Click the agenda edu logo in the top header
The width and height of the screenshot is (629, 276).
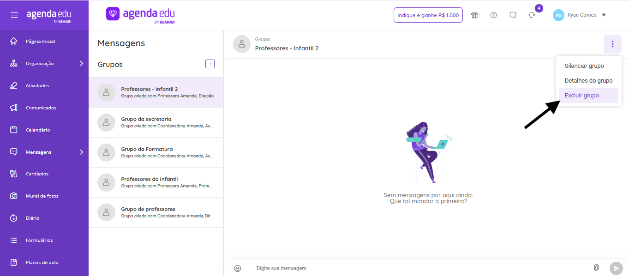tap(140, 15)
